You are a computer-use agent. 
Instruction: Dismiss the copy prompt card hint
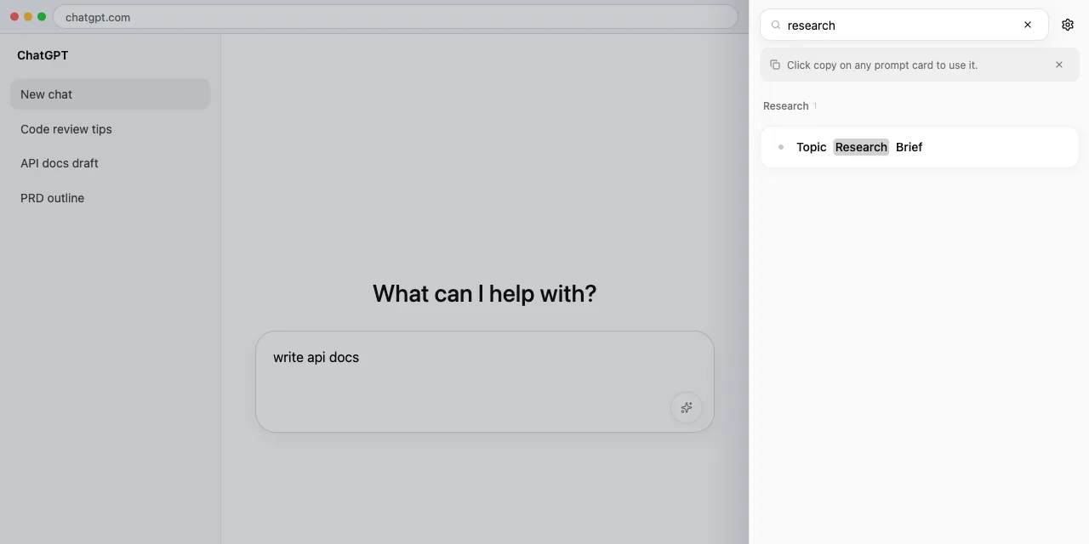pos(1059,65)
